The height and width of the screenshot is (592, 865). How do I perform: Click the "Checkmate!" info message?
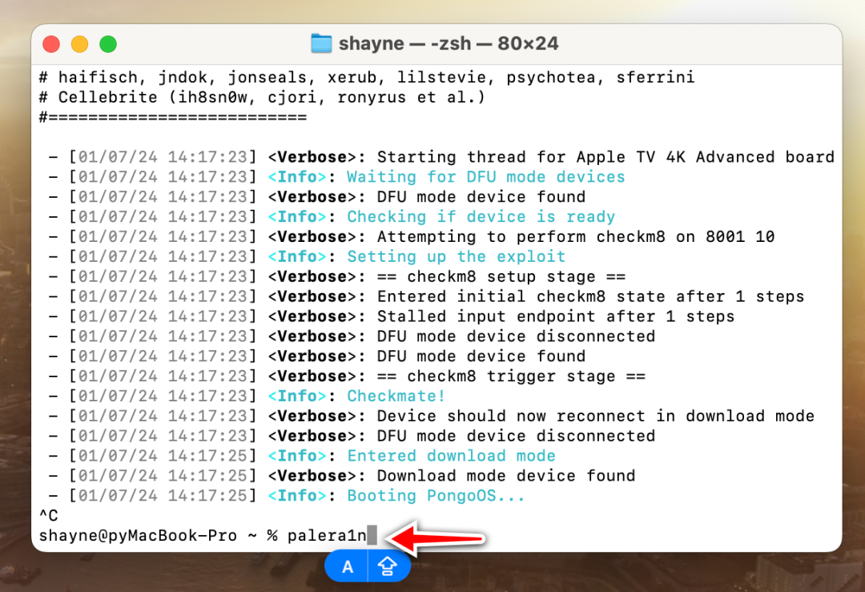[396, 396]
